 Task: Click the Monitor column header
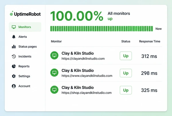click(56, 41)
